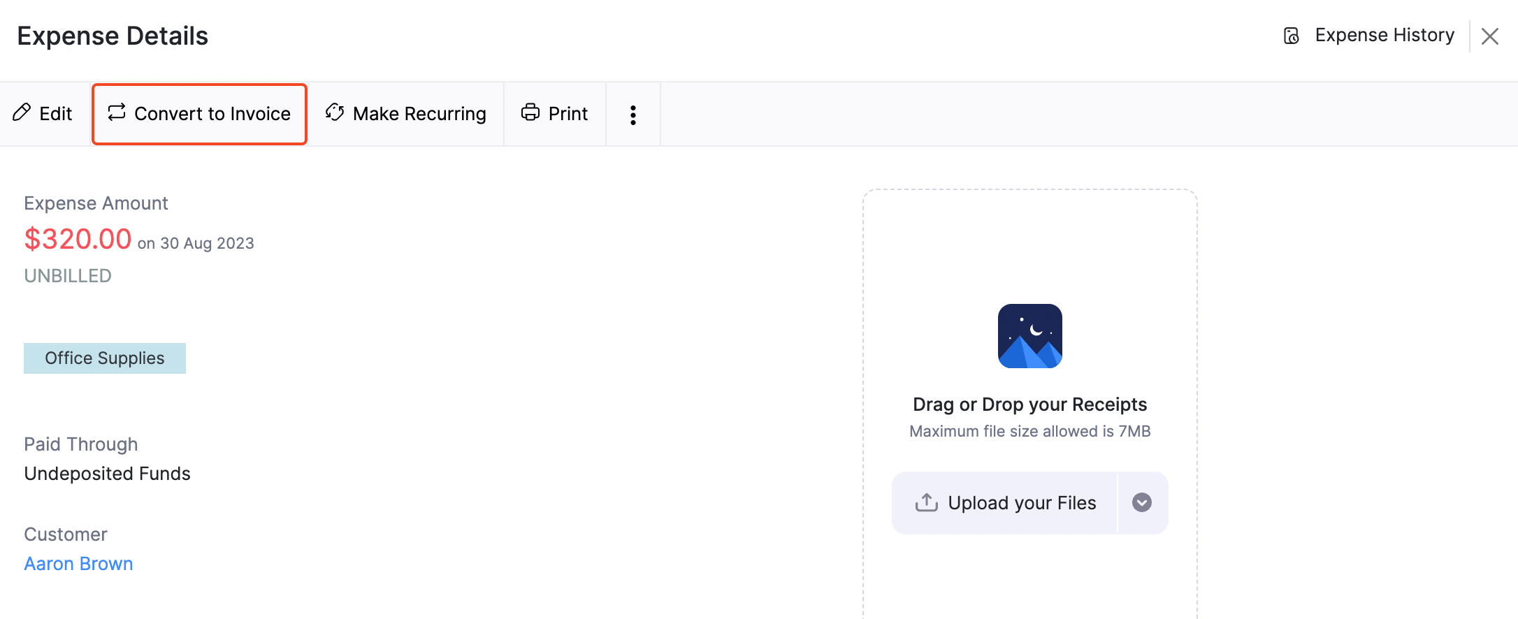Click the Drag or Drop your Receipts heading
Screen dimensions: 1518x619
tap(1029, 405)
